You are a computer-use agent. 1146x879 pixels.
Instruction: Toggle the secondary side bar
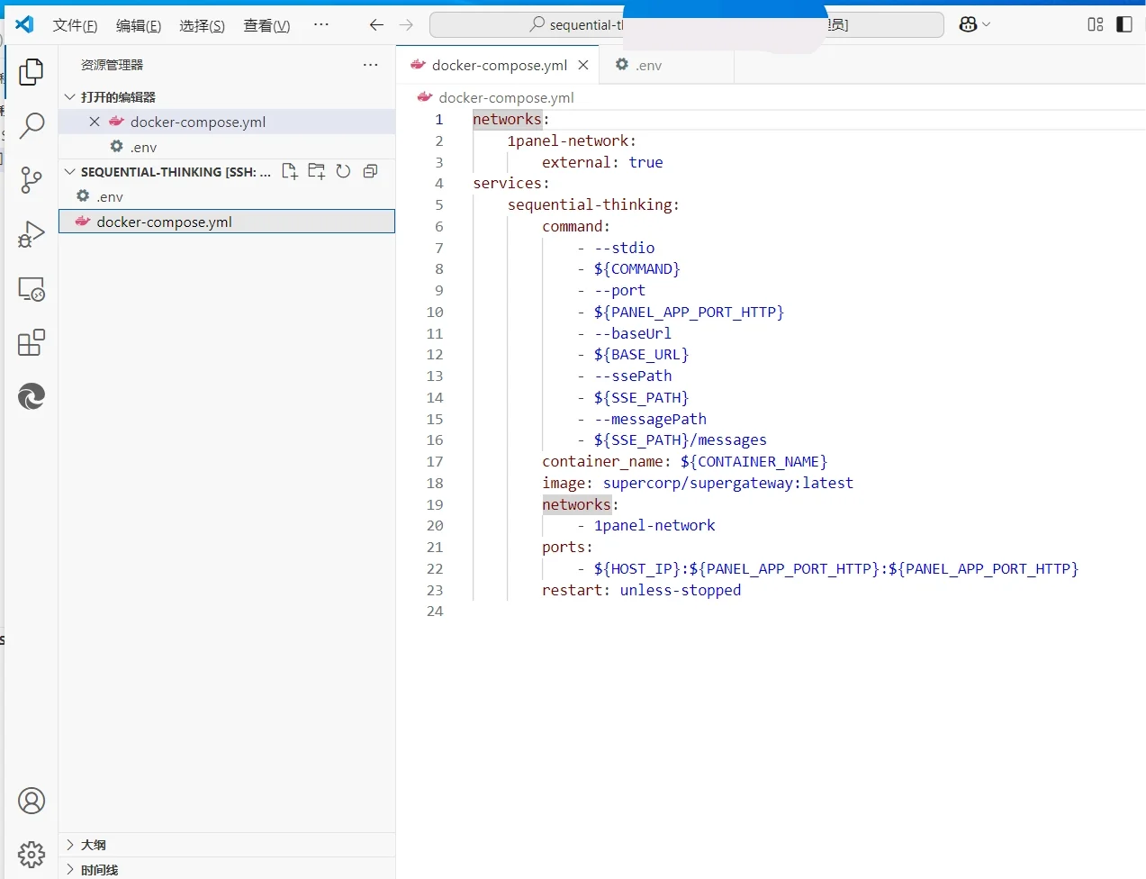pos(1123,24)
